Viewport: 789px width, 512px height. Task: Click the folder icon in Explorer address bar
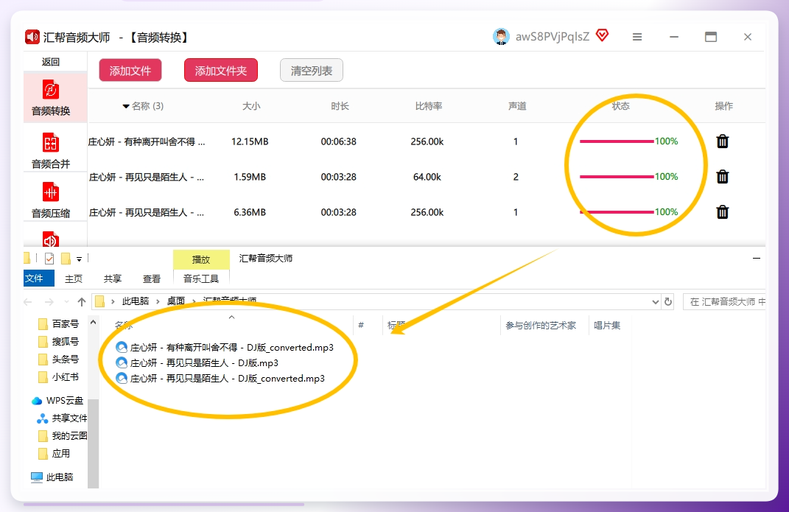click(99, 301)
